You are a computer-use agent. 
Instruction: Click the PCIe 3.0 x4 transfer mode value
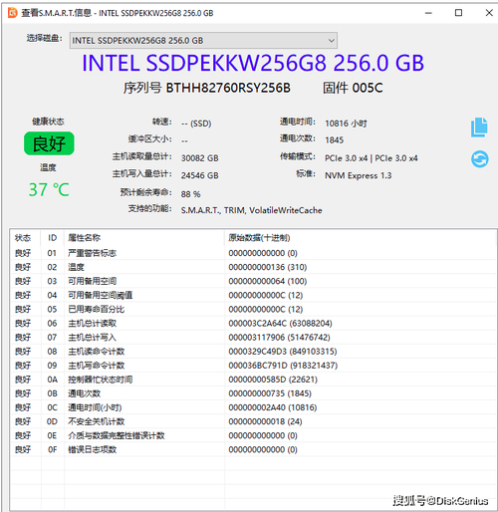click(x=372, y=158)
